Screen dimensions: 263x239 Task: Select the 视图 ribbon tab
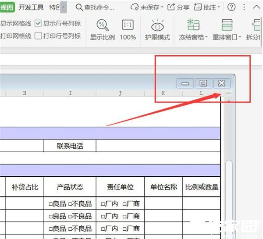click(7, 7)
